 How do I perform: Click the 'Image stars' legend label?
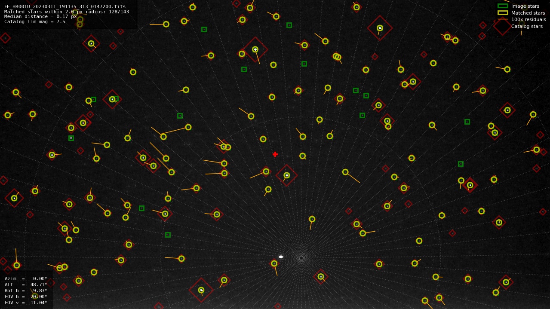coord(525,6)
